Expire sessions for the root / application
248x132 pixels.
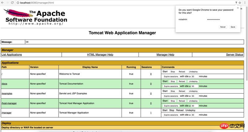pyautogui.click(x=171, y=76)
